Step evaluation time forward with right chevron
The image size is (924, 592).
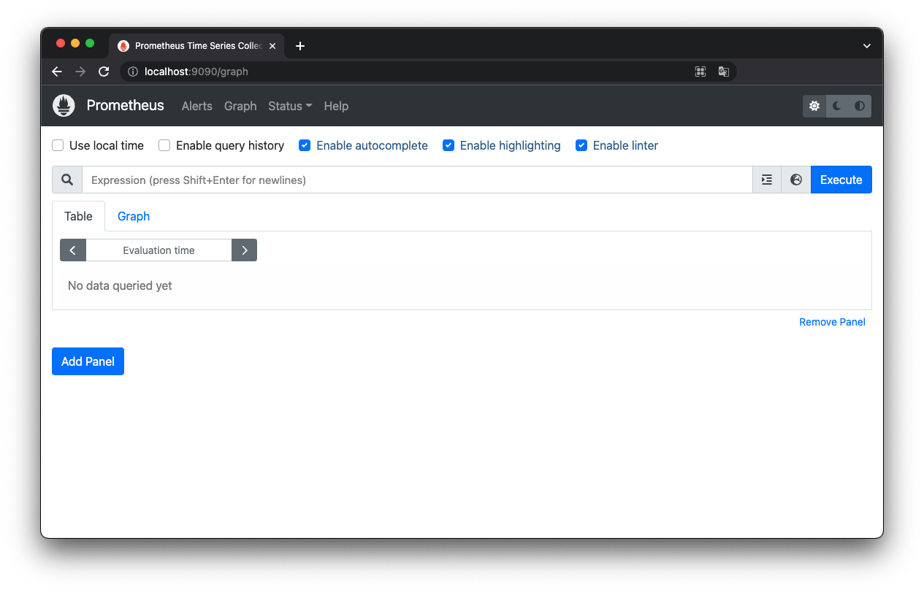[x=244, y=250]
